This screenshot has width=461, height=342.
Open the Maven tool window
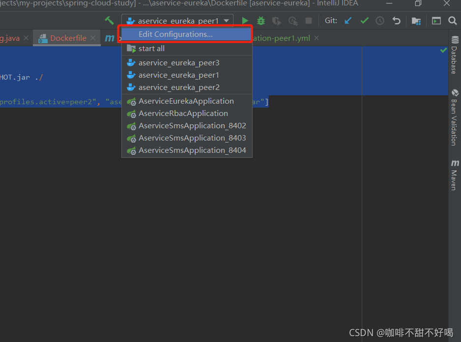pyautogui.click(x=455, y=175)
